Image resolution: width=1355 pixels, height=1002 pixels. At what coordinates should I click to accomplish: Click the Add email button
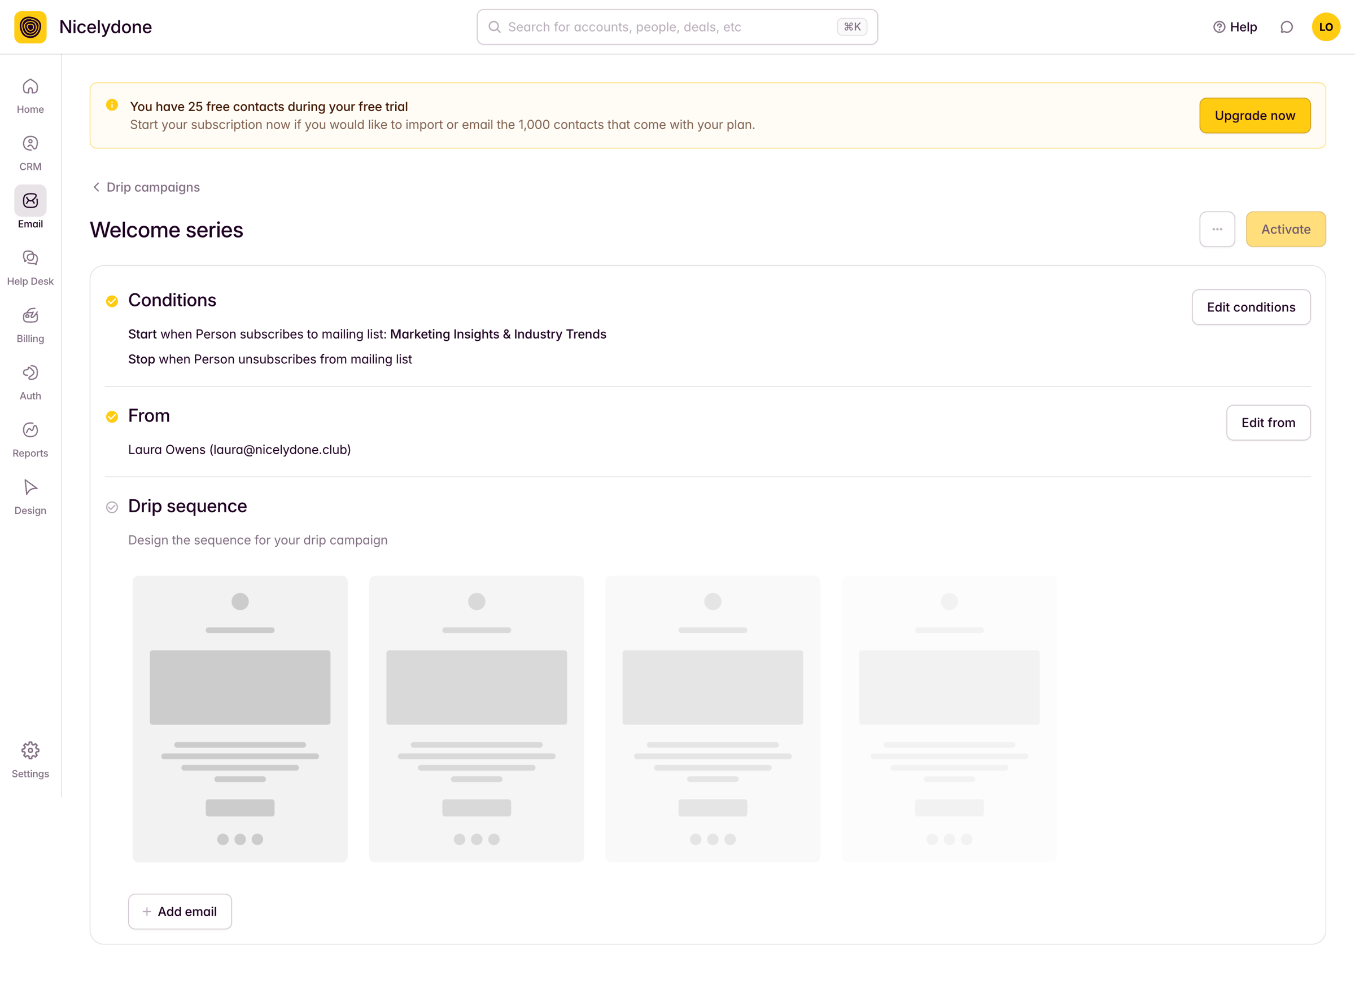pyautogui.click(x=180, y=912)
